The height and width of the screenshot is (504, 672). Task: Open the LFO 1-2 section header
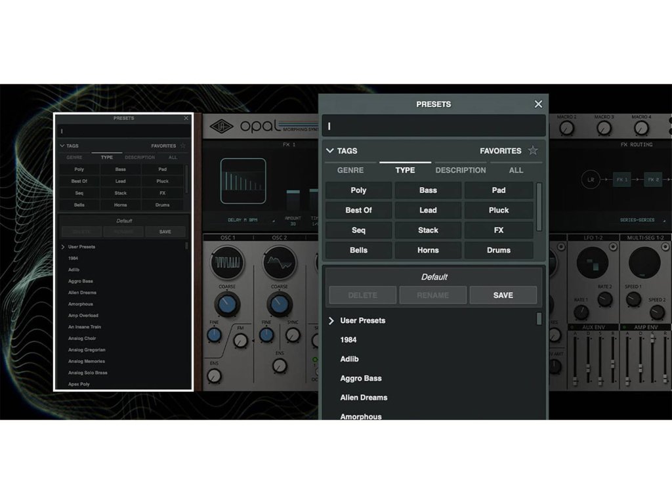pyautogui.click(x=593, y=238)
